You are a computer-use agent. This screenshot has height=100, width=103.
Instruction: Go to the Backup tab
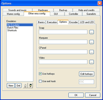click(x=63, y=10)
